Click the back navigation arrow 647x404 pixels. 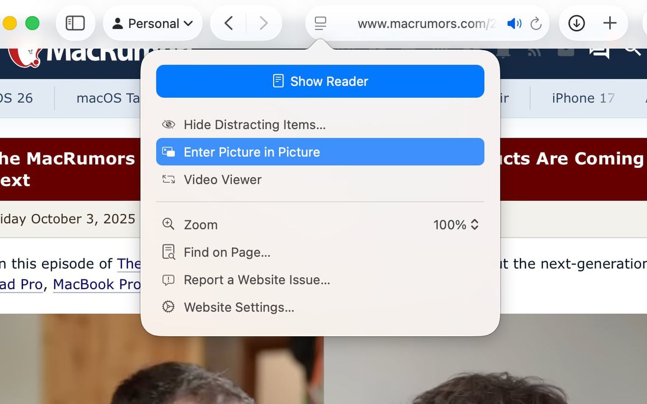tap(228, 23)
